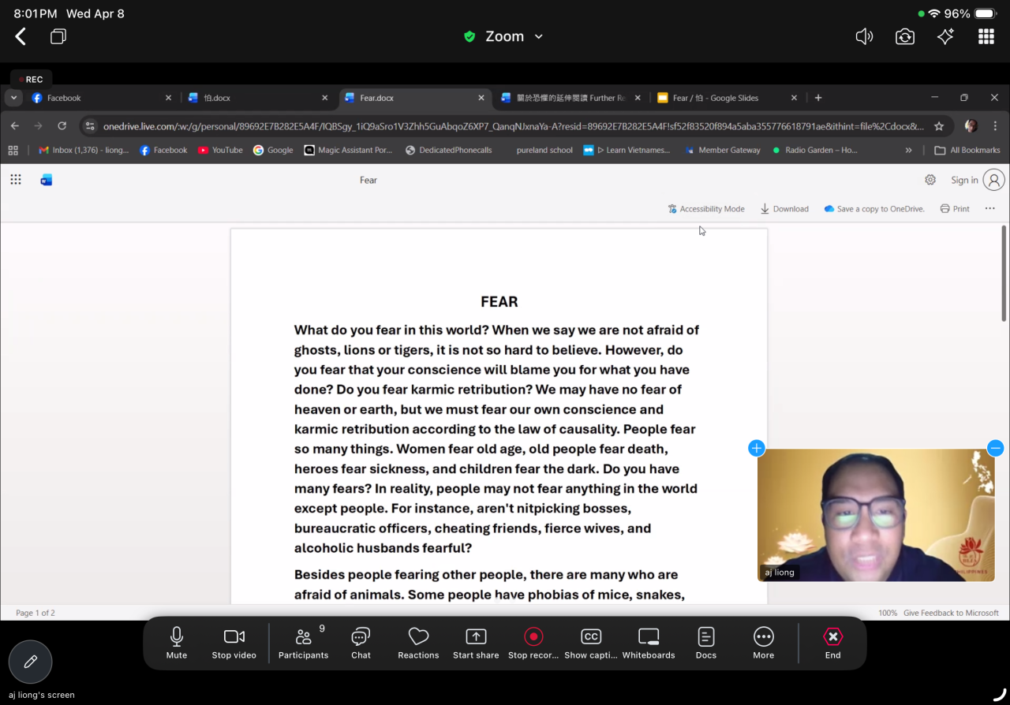Enlarge video thumbnail with plus button
The width and height of the screenshot is (1010, 705).
[x=756, y=448]
